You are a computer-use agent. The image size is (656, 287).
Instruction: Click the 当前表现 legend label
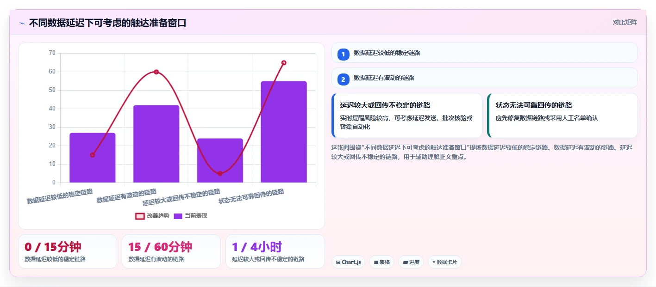pos(196,216)
